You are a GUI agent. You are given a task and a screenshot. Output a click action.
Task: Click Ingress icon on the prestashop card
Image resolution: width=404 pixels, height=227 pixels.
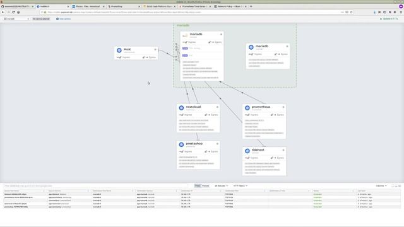point(181,151)
